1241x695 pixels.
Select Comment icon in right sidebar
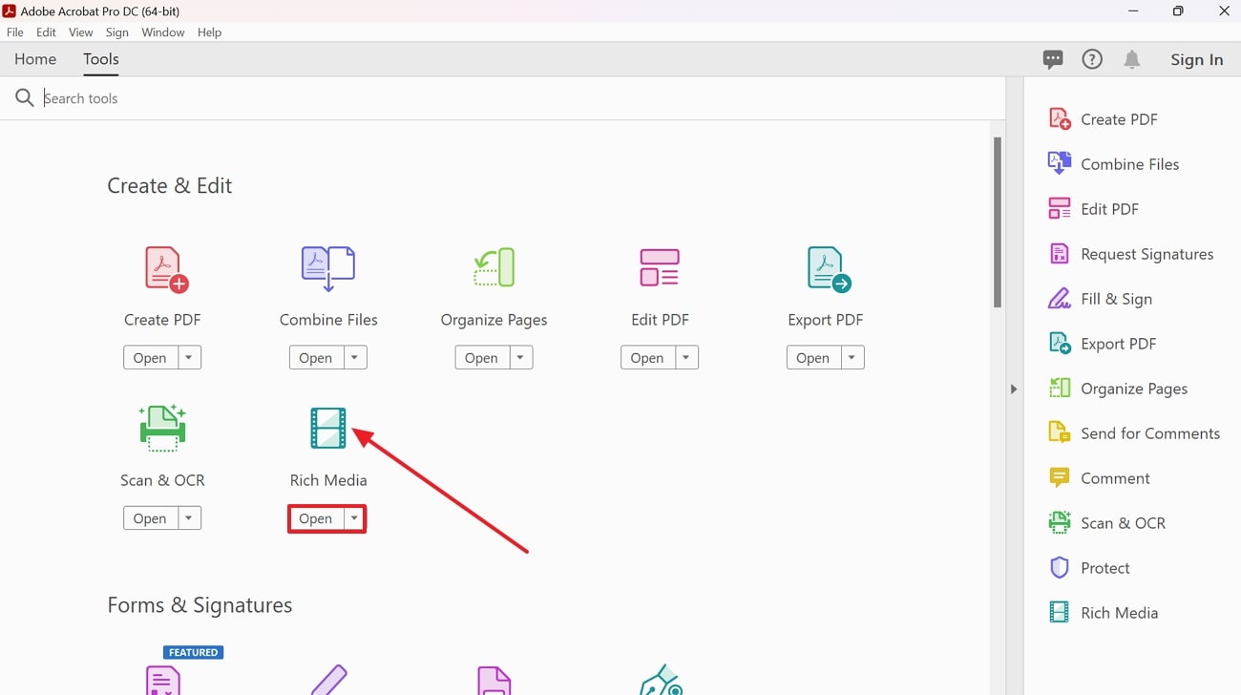(1060, 478)
